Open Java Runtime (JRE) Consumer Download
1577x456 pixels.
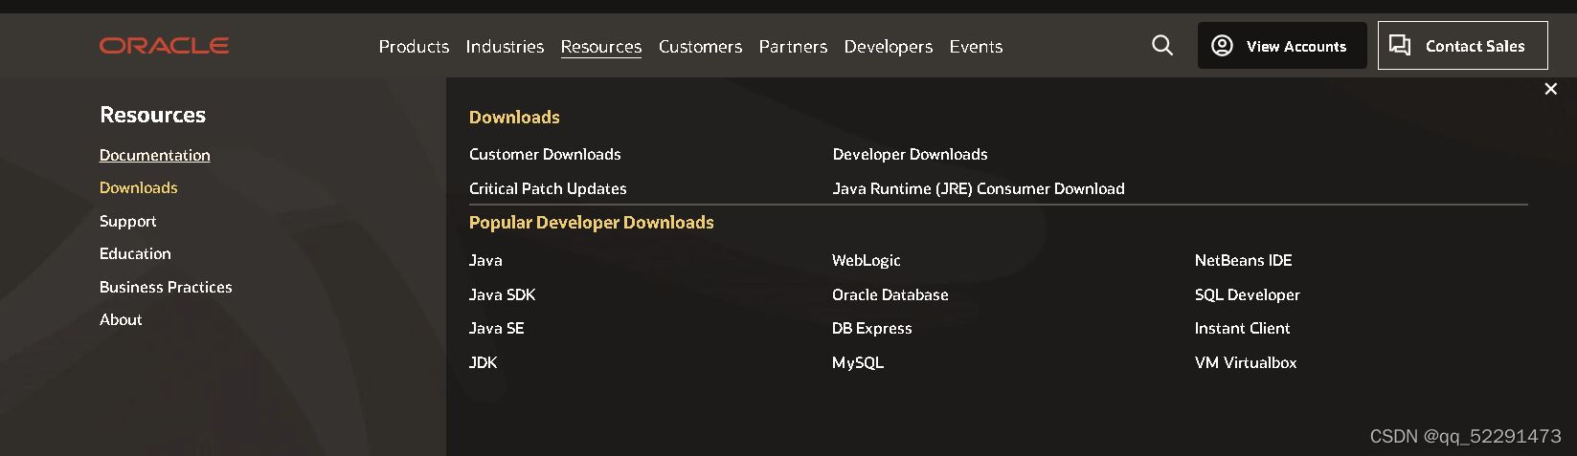coord(979,188)
